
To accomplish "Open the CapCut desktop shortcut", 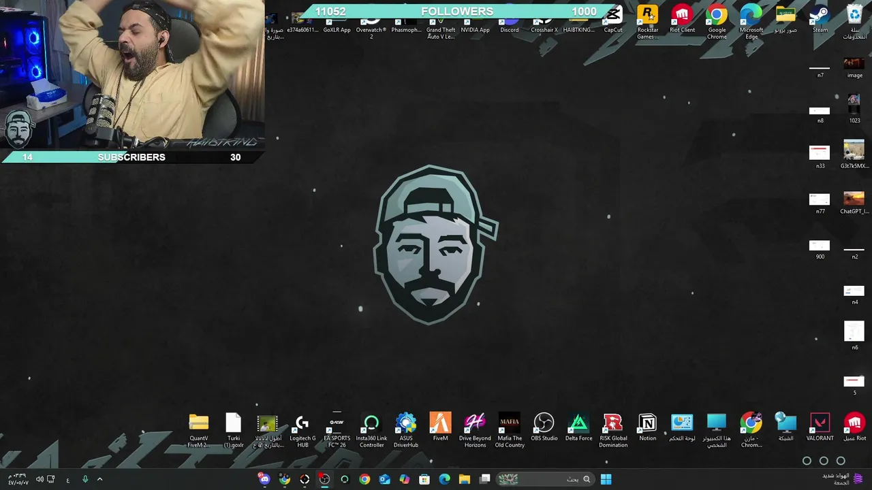I will click(613, 19).
